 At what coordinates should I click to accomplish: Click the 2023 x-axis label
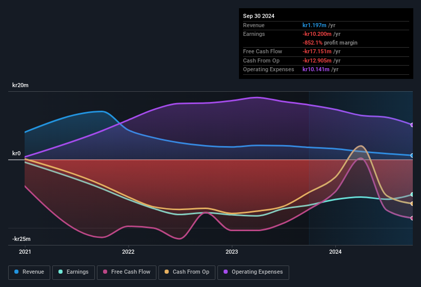(x=232, y=252)
